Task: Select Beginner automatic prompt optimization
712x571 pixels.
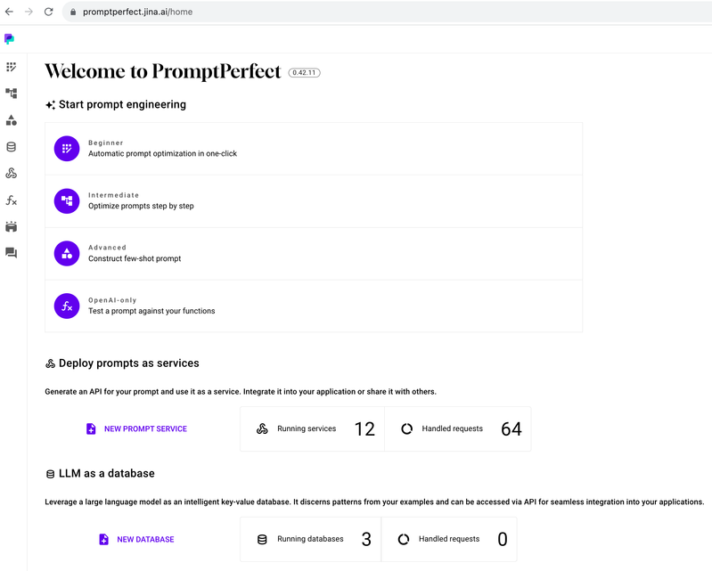Action: [314, 149]
